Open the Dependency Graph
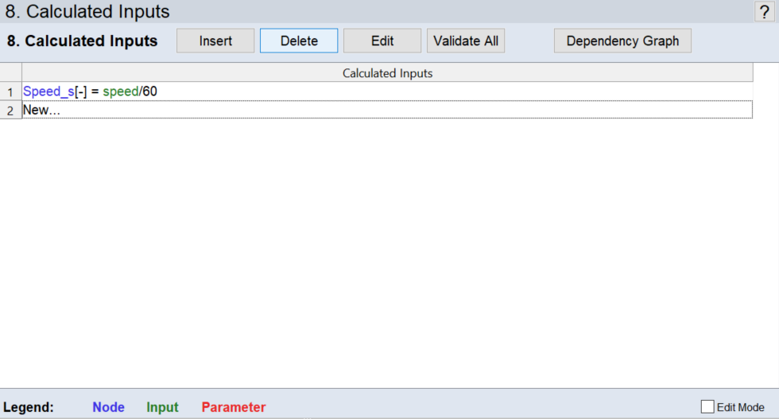Image resolution: width=779 pixels, height=419 pixels. (622, 41)
